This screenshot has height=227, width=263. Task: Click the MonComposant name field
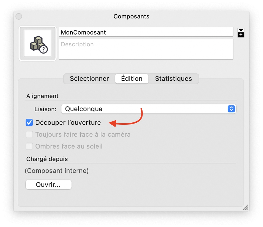(x=146, y=32)
